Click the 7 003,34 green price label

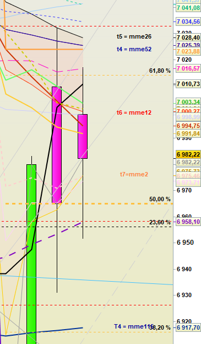tap(188, 102)
